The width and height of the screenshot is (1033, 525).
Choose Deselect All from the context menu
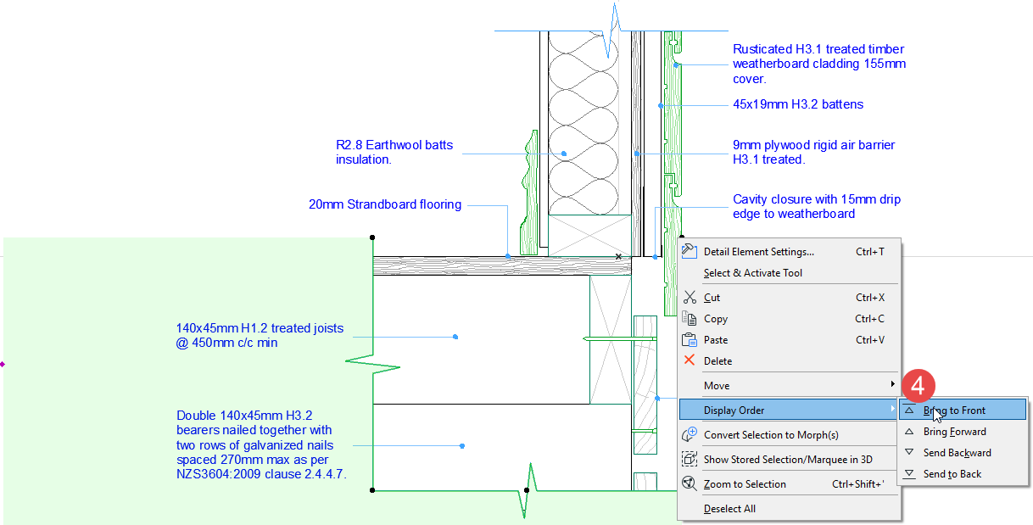click(729, 509)
